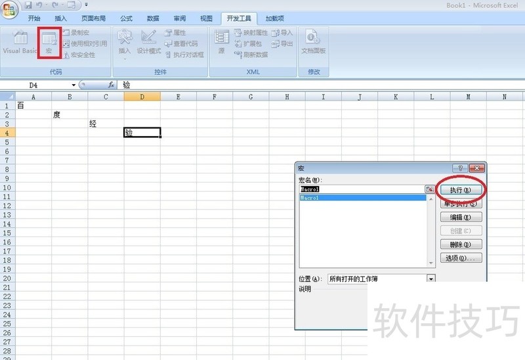525x360 pixels.
Task: Toggle Design Mode (设计模式)
Action: click(x=149, y=42)
